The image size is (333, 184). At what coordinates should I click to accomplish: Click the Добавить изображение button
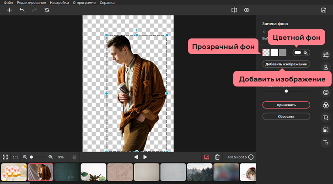(x=286, y=64)
